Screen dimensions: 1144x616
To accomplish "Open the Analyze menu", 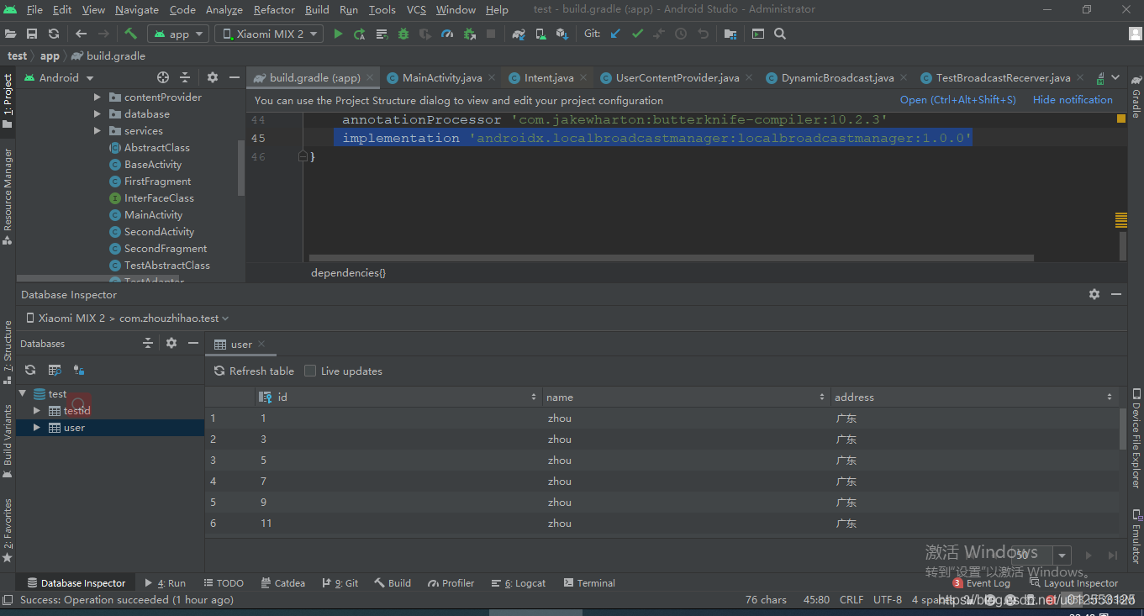I will pos(224,9).
